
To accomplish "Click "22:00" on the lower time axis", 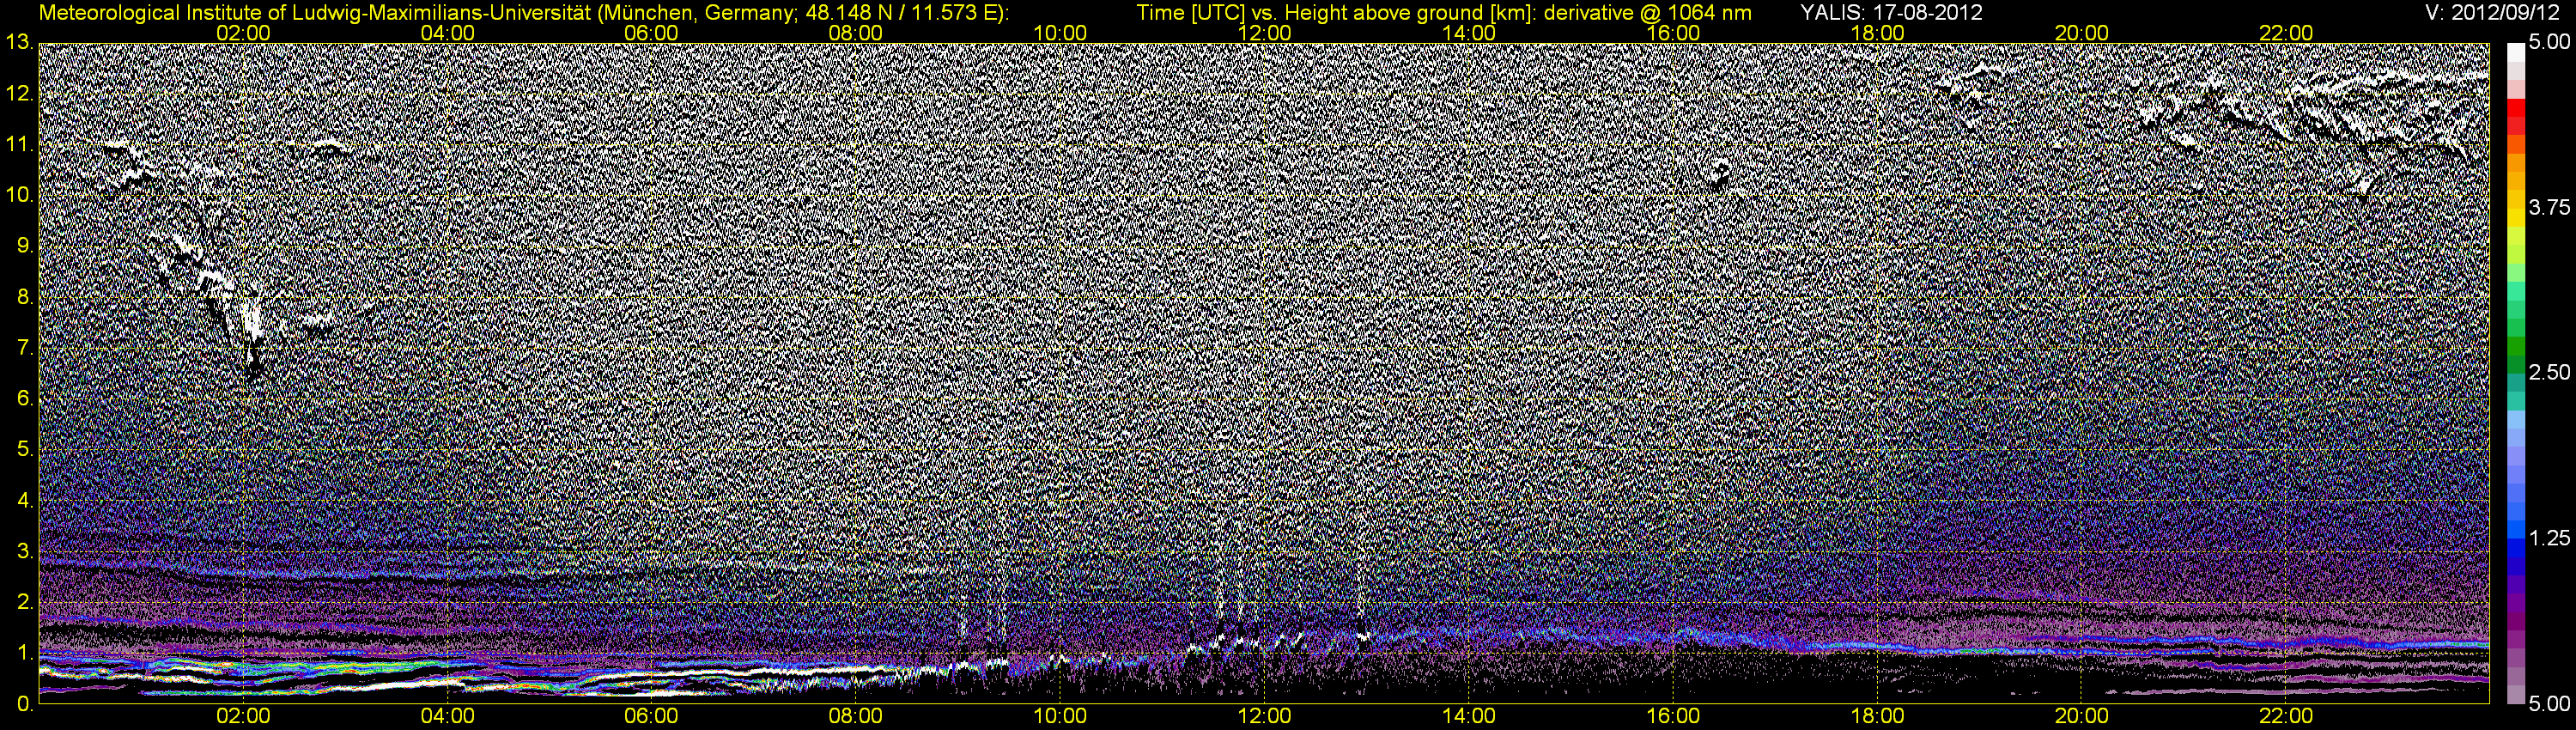I will coord(2286,716).
